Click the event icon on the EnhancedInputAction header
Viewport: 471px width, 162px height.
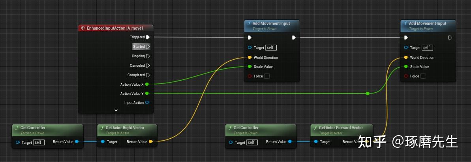[x=83, y=28]
